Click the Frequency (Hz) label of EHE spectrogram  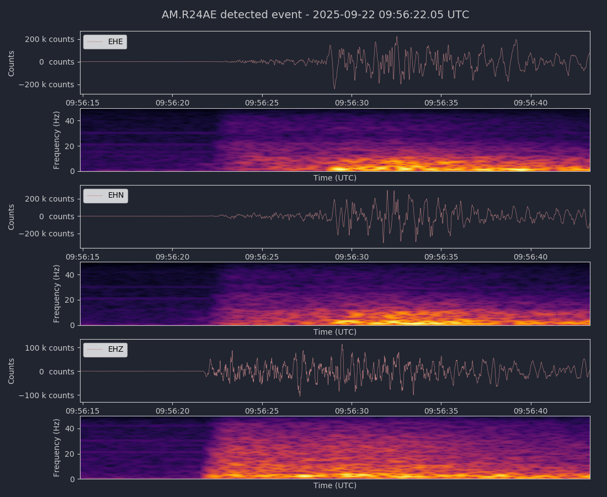(57, 140)
